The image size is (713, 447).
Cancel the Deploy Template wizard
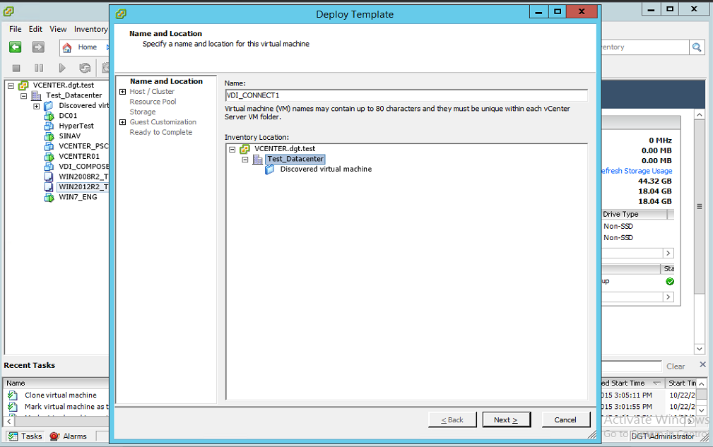pyautogui.click(x=566, y=419)
